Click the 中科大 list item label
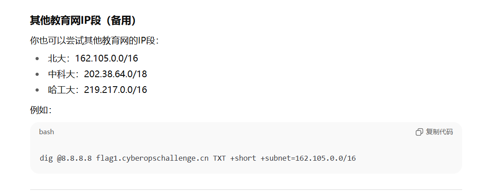Screen dimensions: 482x193 pyautogui.click(x=62, y=74)
